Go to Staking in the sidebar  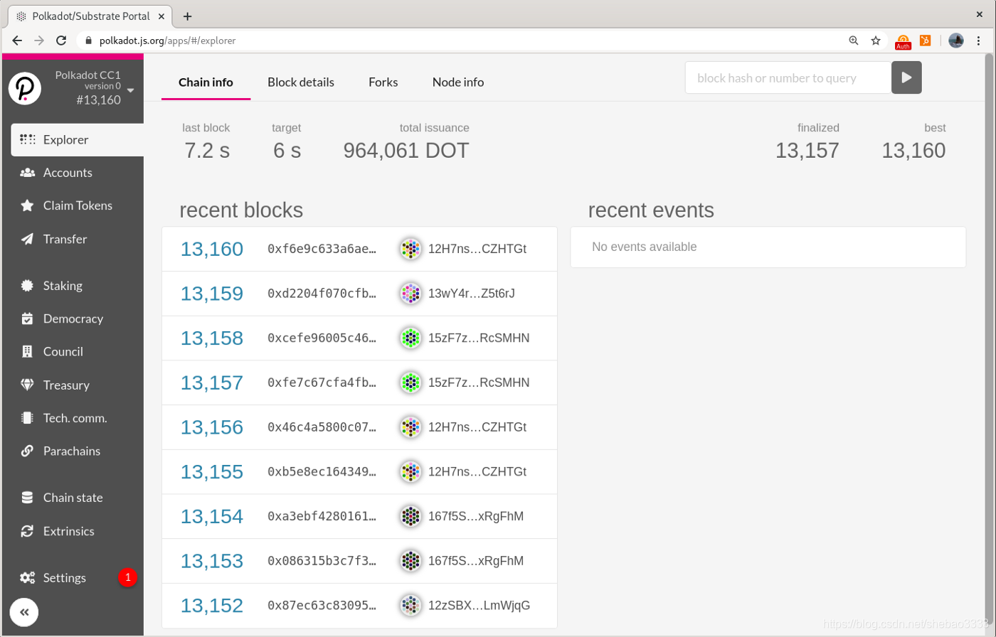[x=78, y=286]
